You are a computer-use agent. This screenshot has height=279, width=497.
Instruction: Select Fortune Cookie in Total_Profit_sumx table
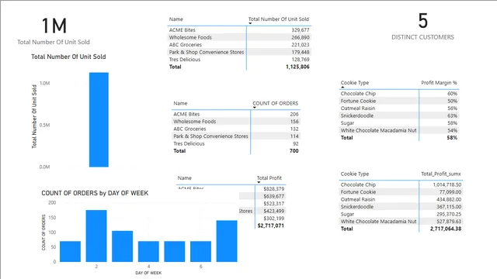[x=358, y=192]
